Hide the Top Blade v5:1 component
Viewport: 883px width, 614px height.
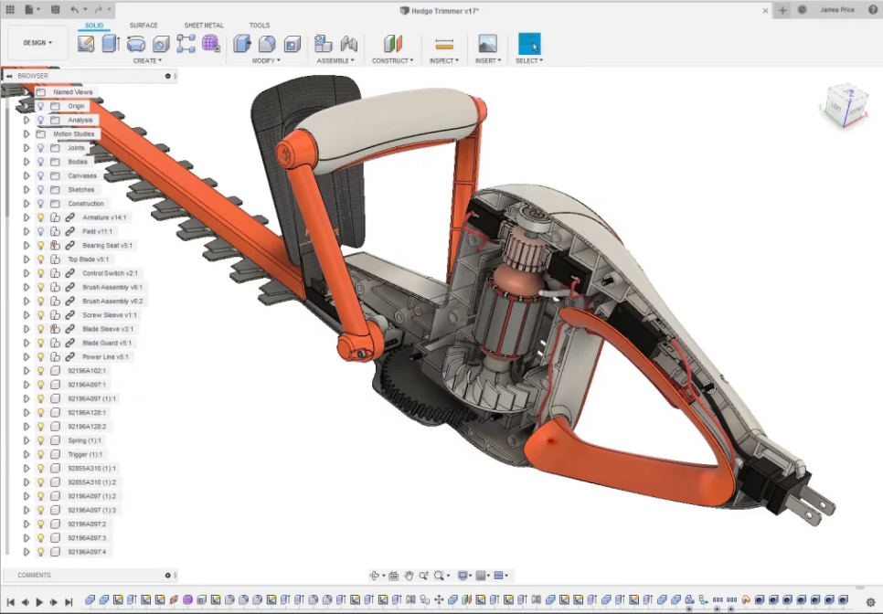tap(40, 259)
